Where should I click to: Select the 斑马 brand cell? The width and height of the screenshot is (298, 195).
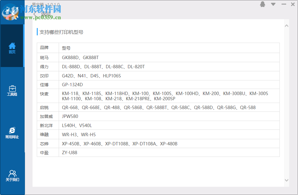tap(48, 58)
